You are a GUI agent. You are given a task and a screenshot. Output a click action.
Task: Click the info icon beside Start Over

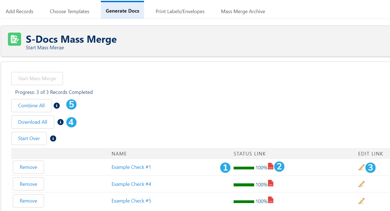53,138
